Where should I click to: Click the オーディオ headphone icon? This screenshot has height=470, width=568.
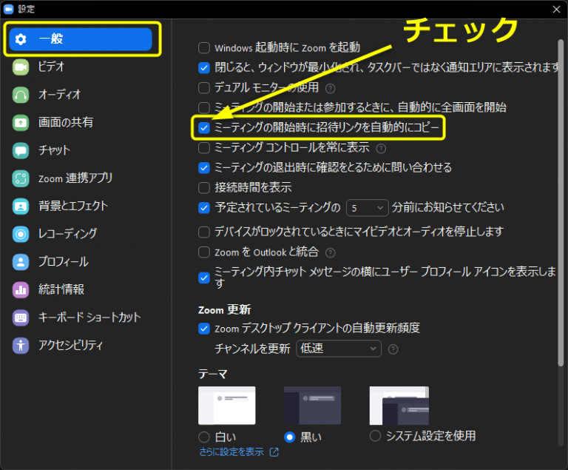[21, 95]
